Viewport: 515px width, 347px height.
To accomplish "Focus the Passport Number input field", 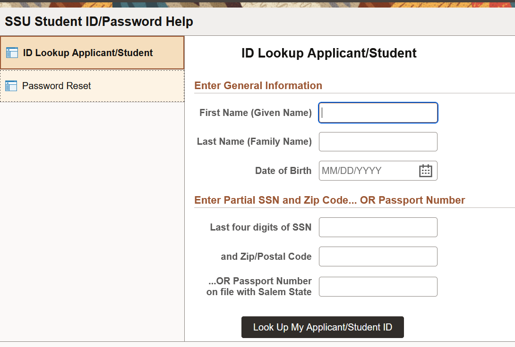I will tap(378, 287).
